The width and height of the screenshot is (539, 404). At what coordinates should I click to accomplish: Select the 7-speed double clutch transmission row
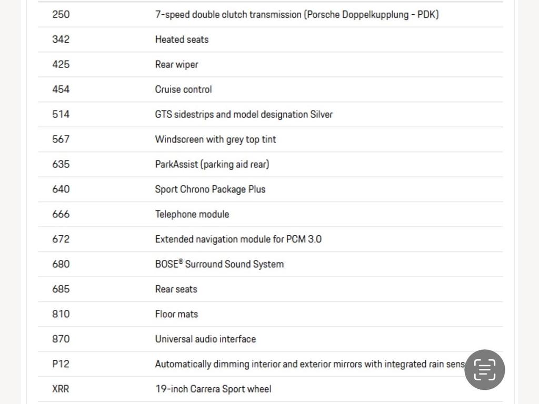click(x=270, y=14)
